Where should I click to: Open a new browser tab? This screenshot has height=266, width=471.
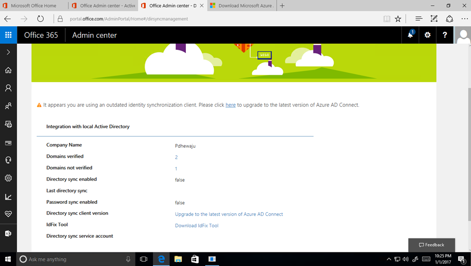[282, 6]
